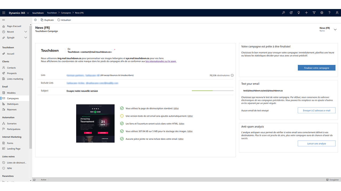341x191 pixels.
Task: Click the Forms icon
Action: [4, 143]
